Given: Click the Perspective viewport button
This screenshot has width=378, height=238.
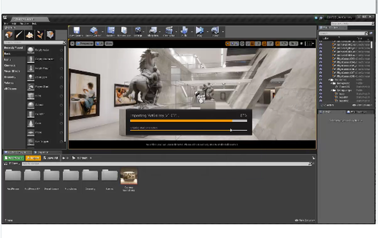Looking at the screenshot, I should click(x=84, y=43).
